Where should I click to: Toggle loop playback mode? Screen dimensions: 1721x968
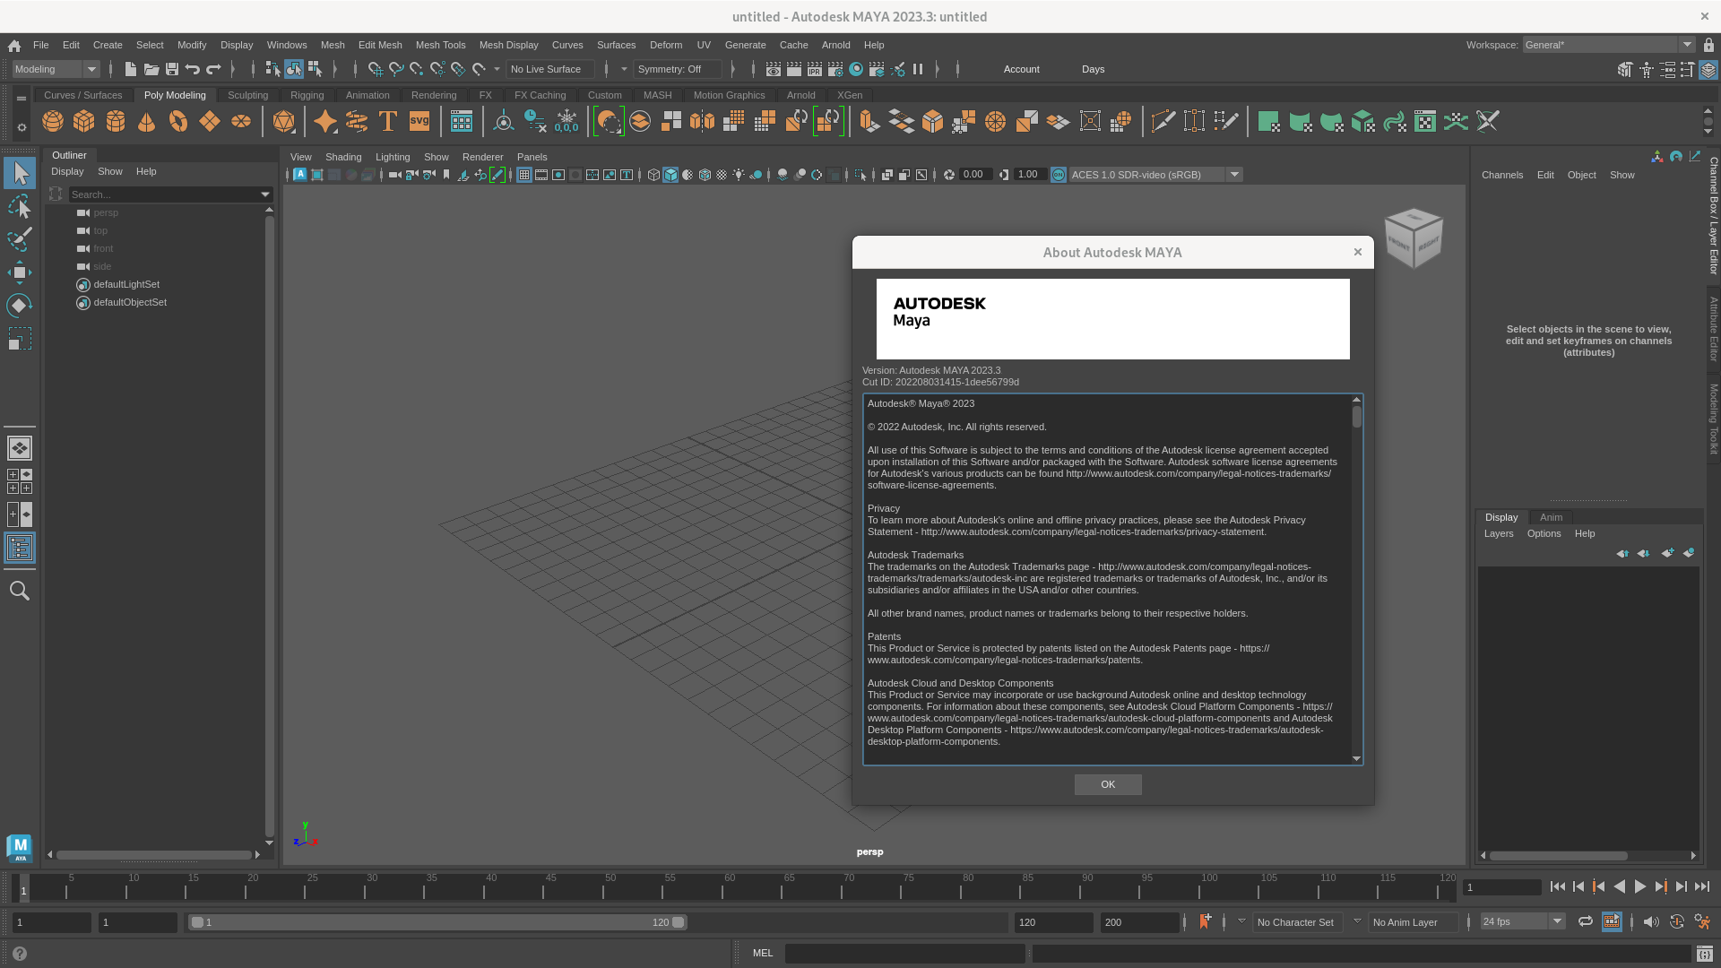pyautogui.click(x=1586, y=921)
